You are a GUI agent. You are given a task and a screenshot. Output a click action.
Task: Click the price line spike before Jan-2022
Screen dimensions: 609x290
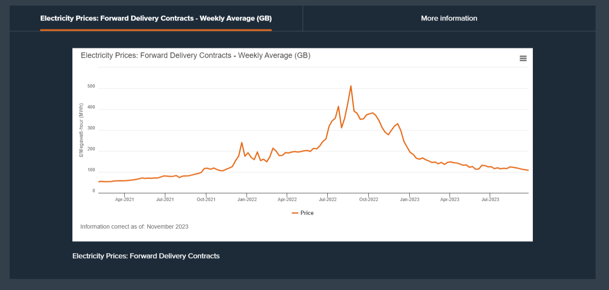242,143
